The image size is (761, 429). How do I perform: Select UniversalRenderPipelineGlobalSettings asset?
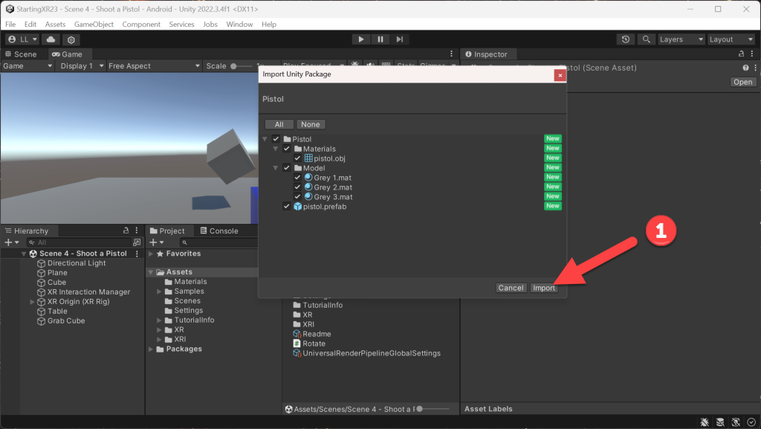pyautogui.click(x=372, y=353)
